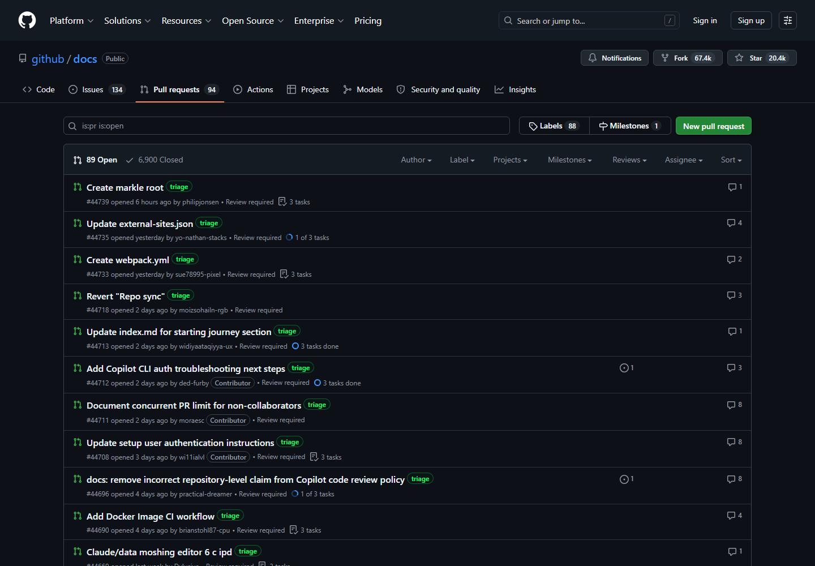
Task: Open the Resources dropdown
Action: pos(187,20)
